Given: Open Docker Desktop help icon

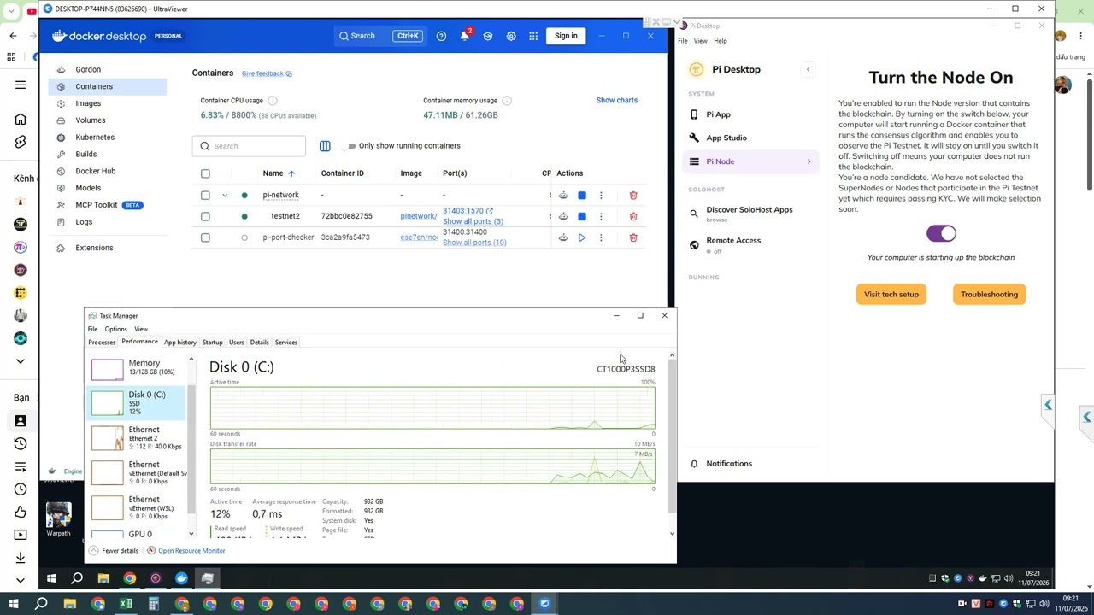Looking at the screenshot, I should coord(441,36).
